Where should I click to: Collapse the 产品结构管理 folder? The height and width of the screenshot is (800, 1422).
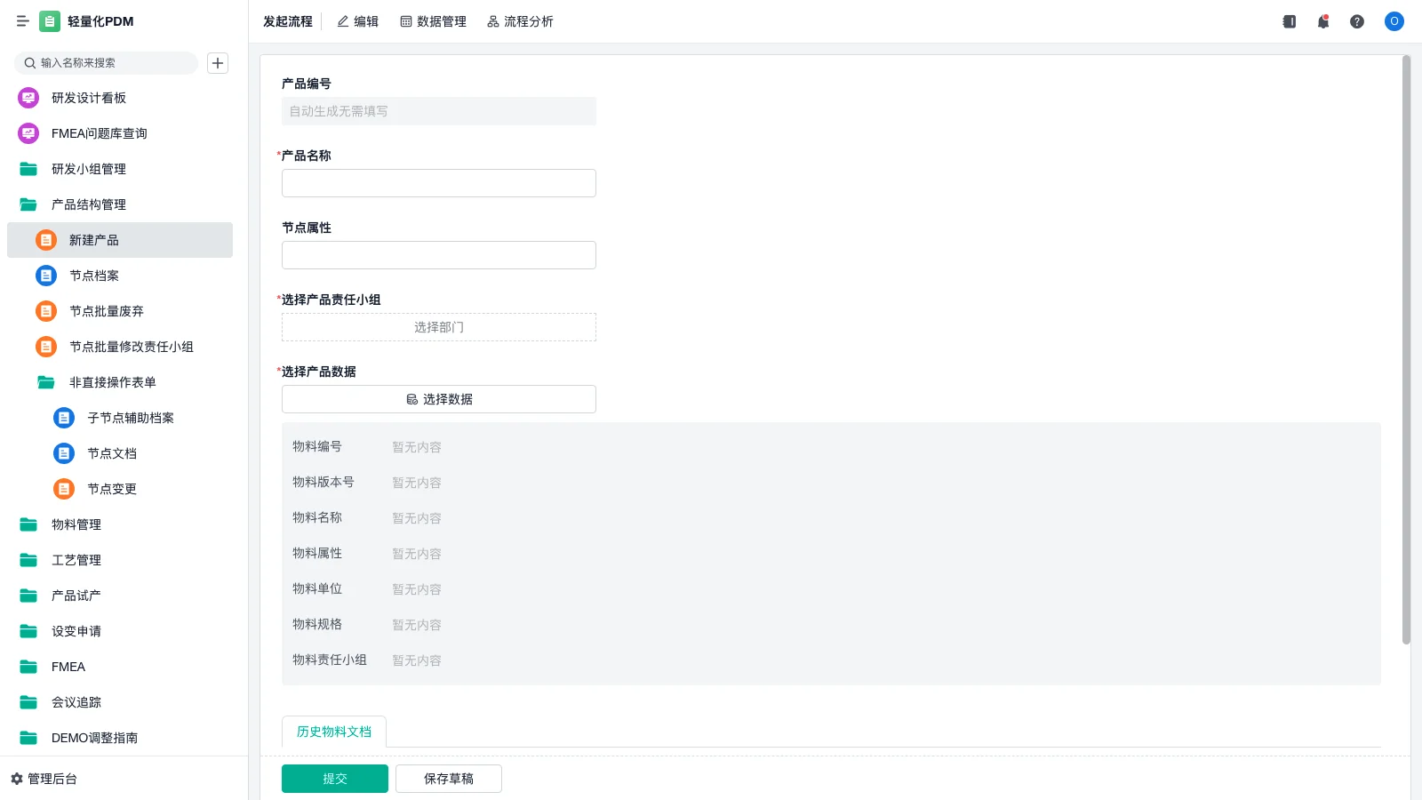point(89,204)
